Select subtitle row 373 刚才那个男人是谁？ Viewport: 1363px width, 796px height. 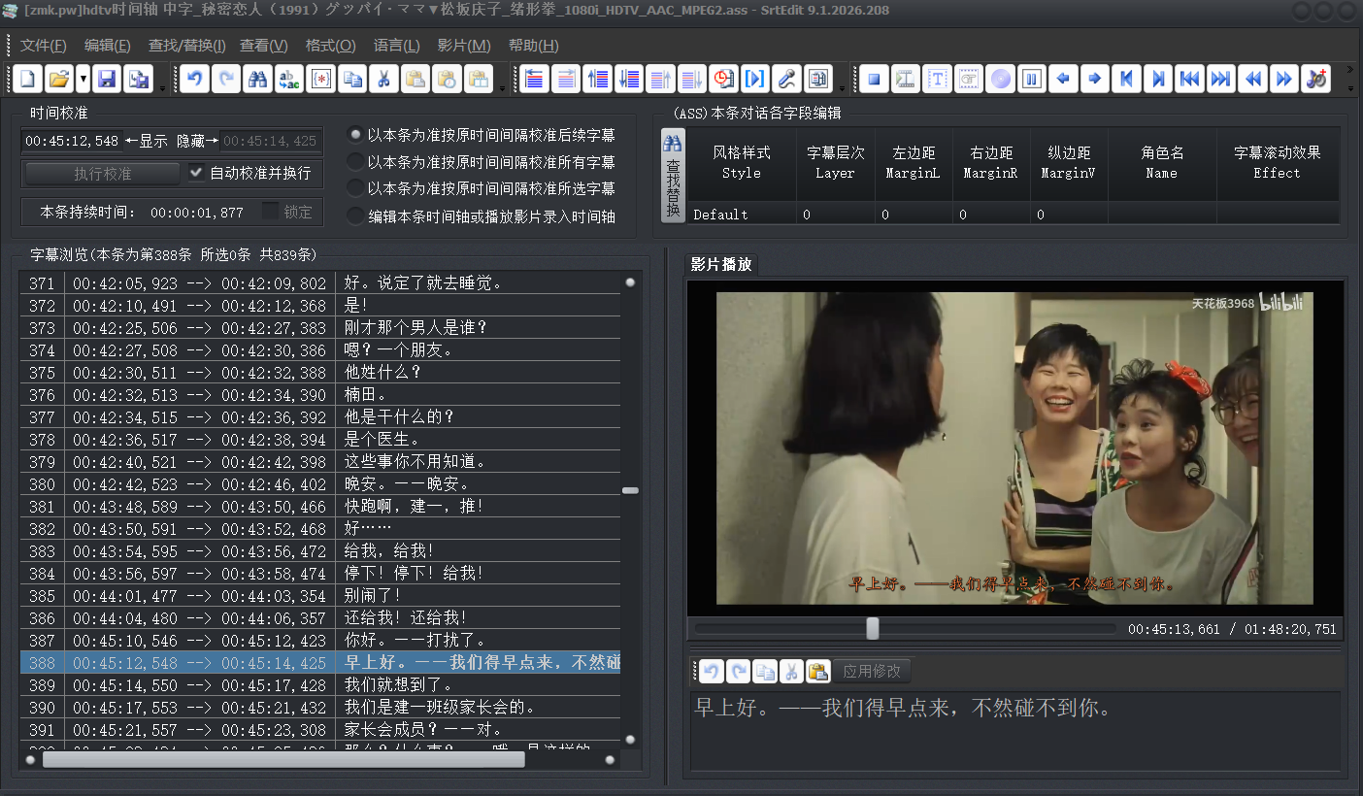click(320, 328)
